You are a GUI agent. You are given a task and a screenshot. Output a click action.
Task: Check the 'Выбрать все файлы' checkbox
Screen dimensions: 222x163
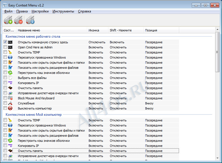[x=5, y=78]
